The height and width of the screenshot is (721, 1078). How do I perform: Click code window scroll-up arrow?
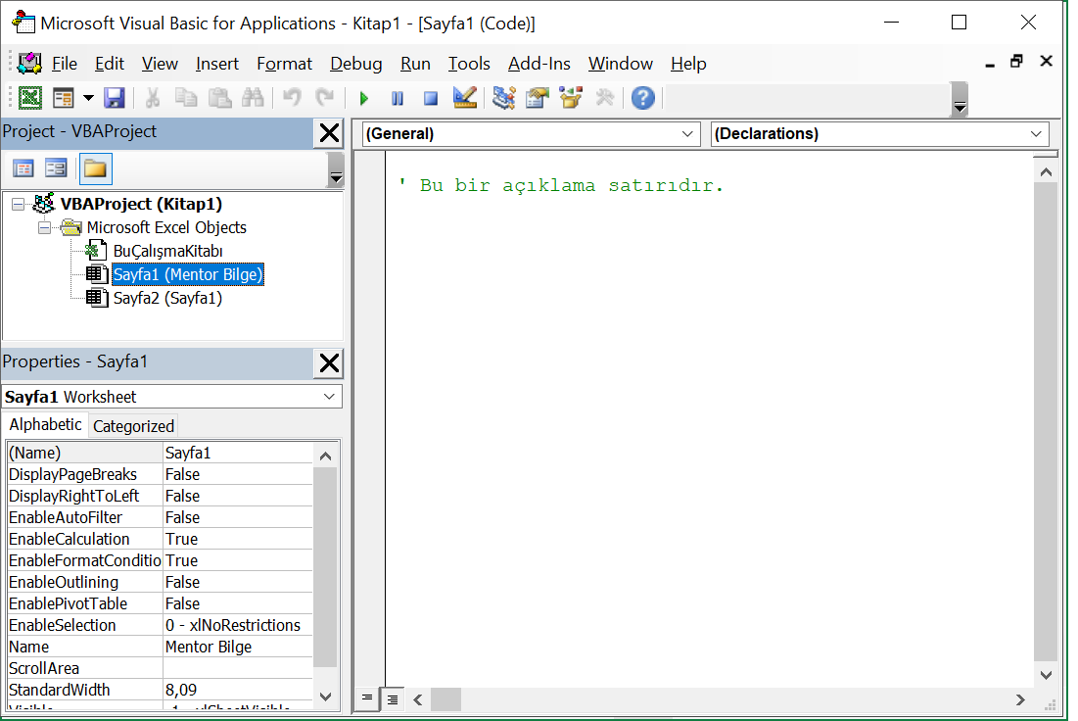(x=1046, y=172)
